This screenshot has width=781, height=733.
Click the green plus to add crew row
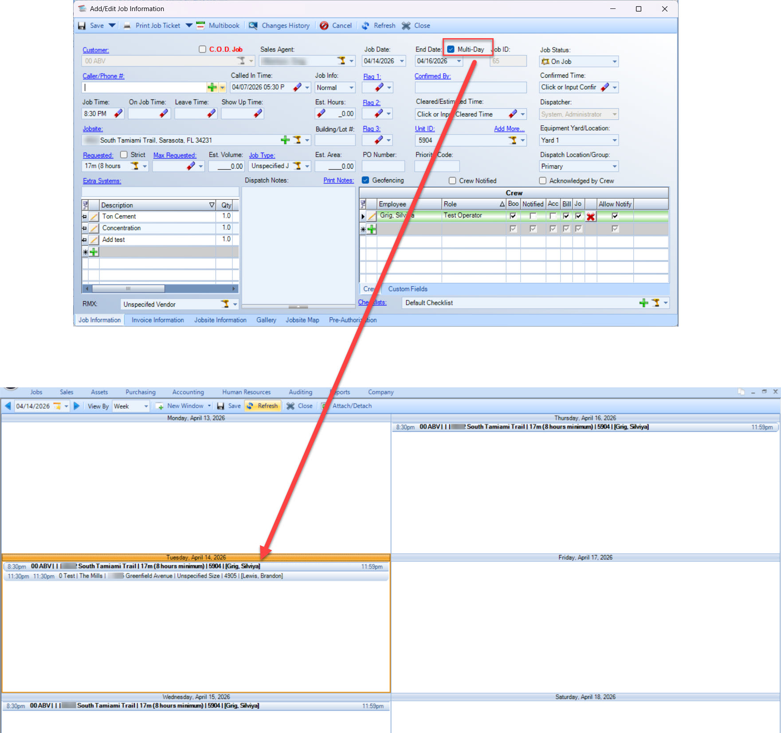click(x=372, y=229)
